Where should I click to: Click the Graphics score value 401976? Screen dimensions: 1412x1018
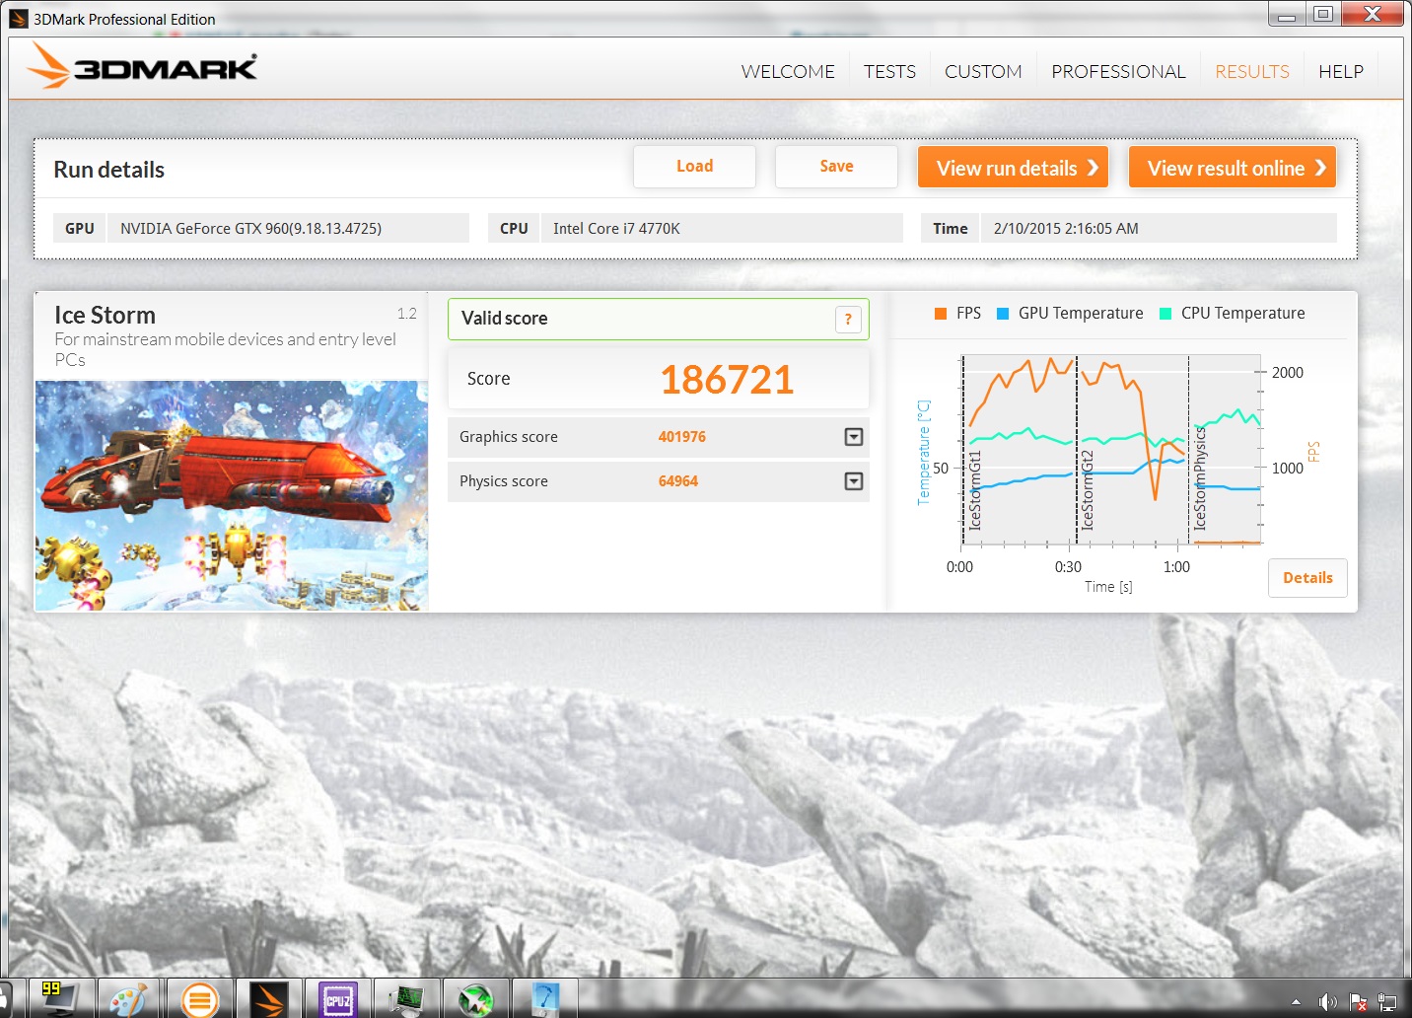tap(682, 437)
